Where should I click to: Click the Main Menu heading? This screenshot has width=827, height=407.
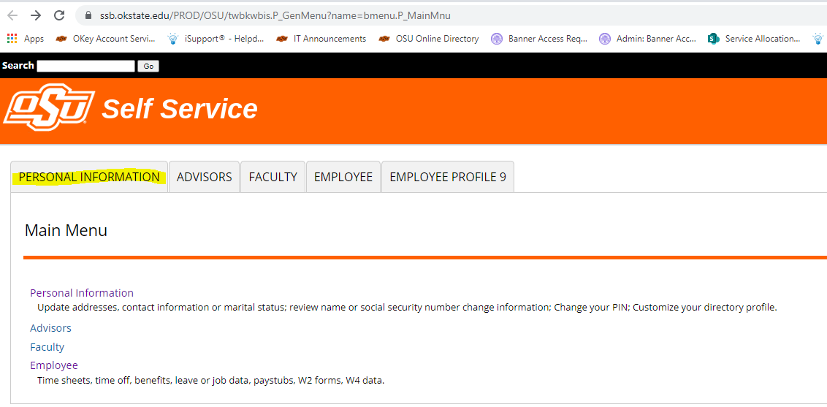point(66,230)
